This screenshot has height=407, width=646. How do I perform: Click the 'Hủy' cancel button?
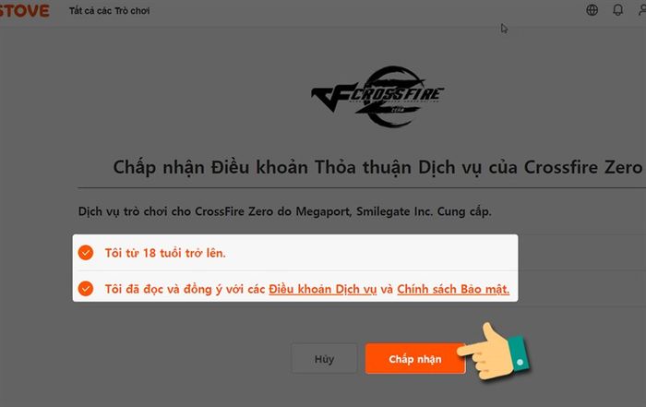click(x=324, y=359)
